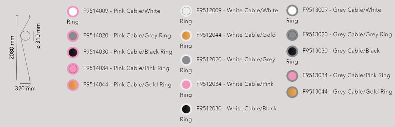
Task: Pick the White Cable/Gold Ring swatch
Action: point(186,35)
